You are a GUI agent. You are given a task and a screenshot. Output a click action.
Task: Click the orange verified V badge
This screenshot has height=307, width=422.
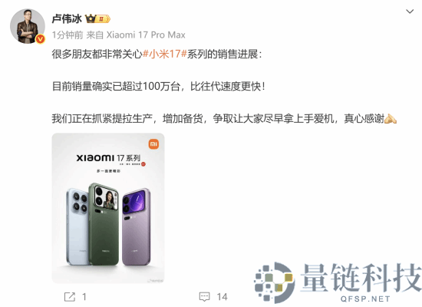(41, 39)
